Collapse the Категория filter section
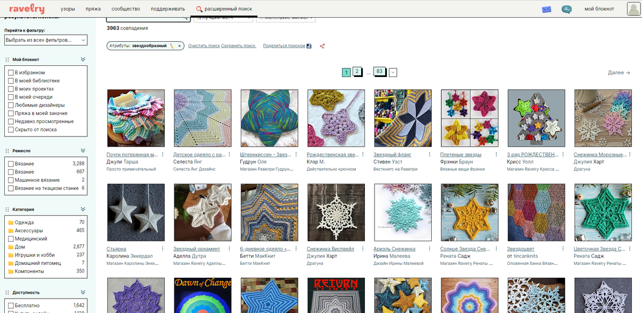This screenshot has height=313, width=642. tap(83, 209)
